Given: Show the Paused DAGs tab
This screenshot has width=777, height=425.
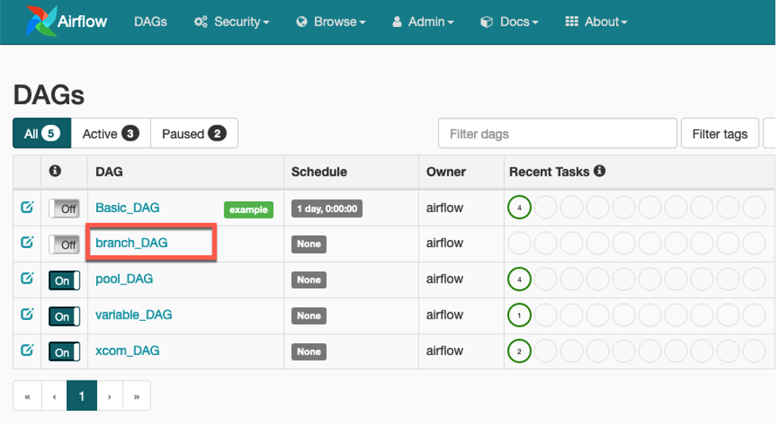Looking at the screenshot, I should pos(193,133).
